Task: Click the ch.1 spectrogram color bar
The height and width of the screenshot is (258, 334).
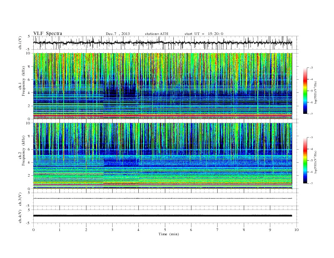Action: tap(305, 91)
